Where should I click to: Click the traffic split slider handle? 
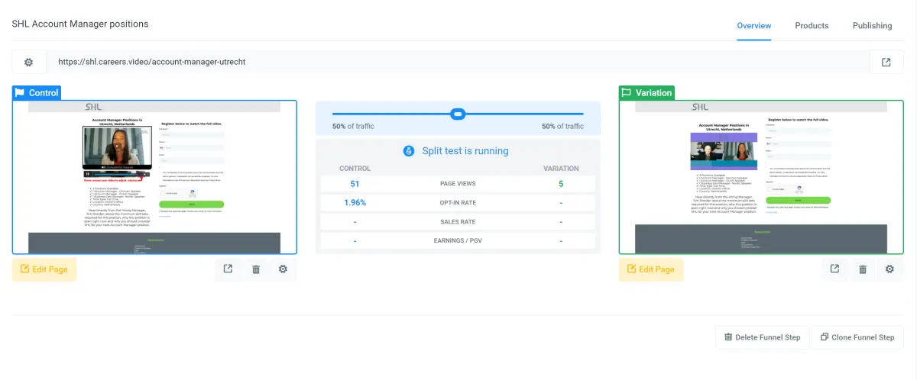pos(458,114)
